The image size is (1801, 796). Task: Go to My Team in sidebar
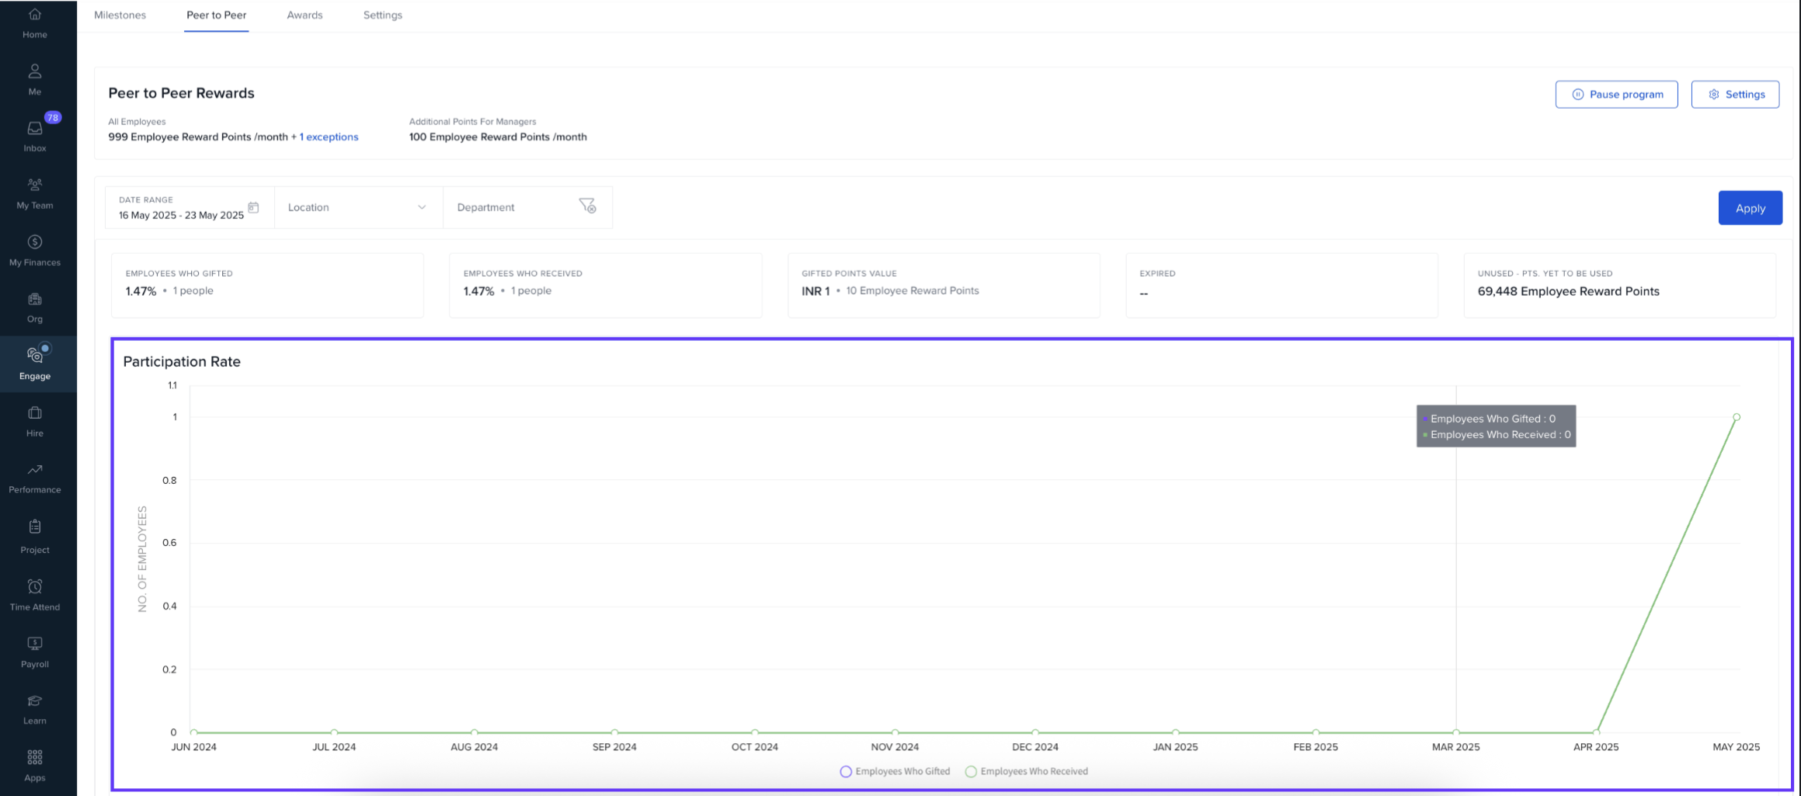[35, 186]
